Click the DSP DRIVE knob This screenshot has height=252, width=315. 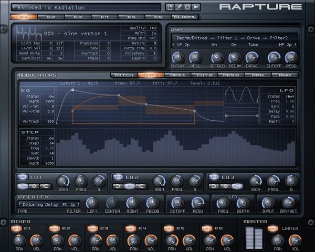point(251,58)
